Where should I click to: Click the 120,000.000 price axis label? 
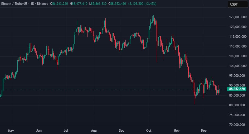[238, 27]
